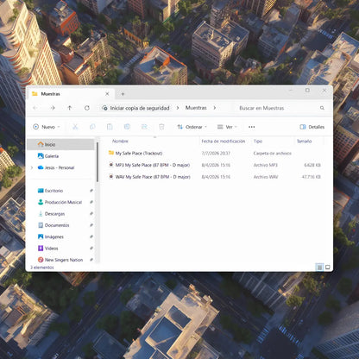Click the Rename icon in toolbar
Viewport: 359px width, 359px height.
tap(127, 127)
